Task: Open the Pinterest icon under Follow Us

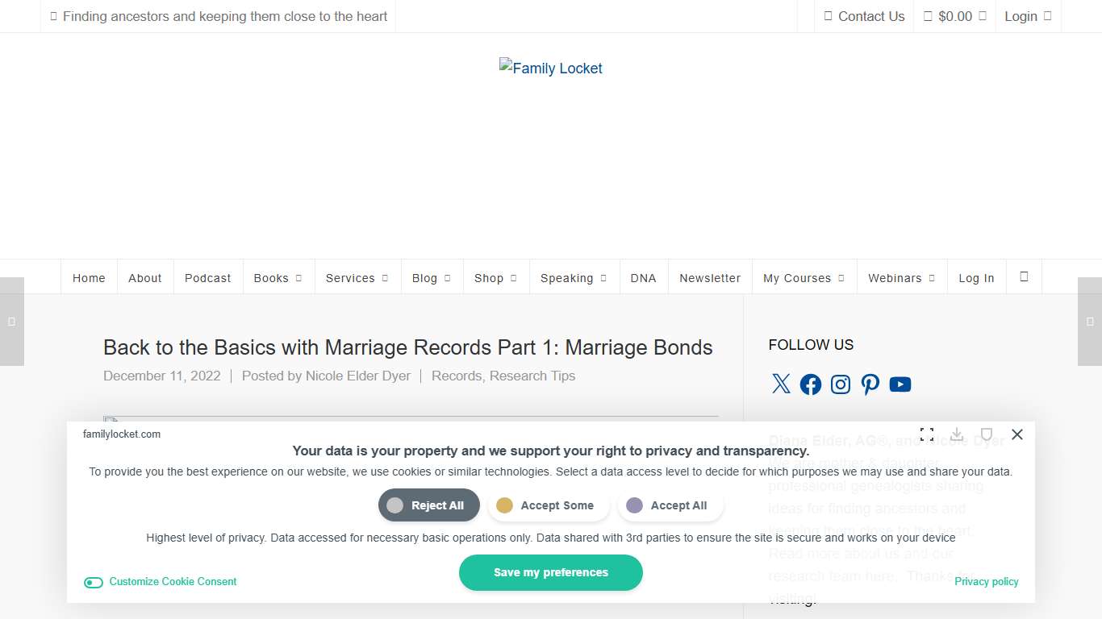Action: 870,384
